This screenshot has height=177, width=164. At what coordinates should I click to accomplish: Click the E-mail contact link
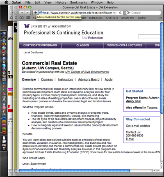(130, 139)
